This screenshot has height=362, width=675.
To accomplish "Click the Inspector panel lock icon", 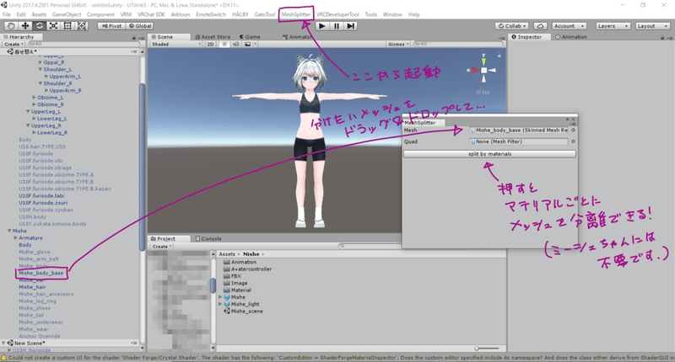I will 662,37.
